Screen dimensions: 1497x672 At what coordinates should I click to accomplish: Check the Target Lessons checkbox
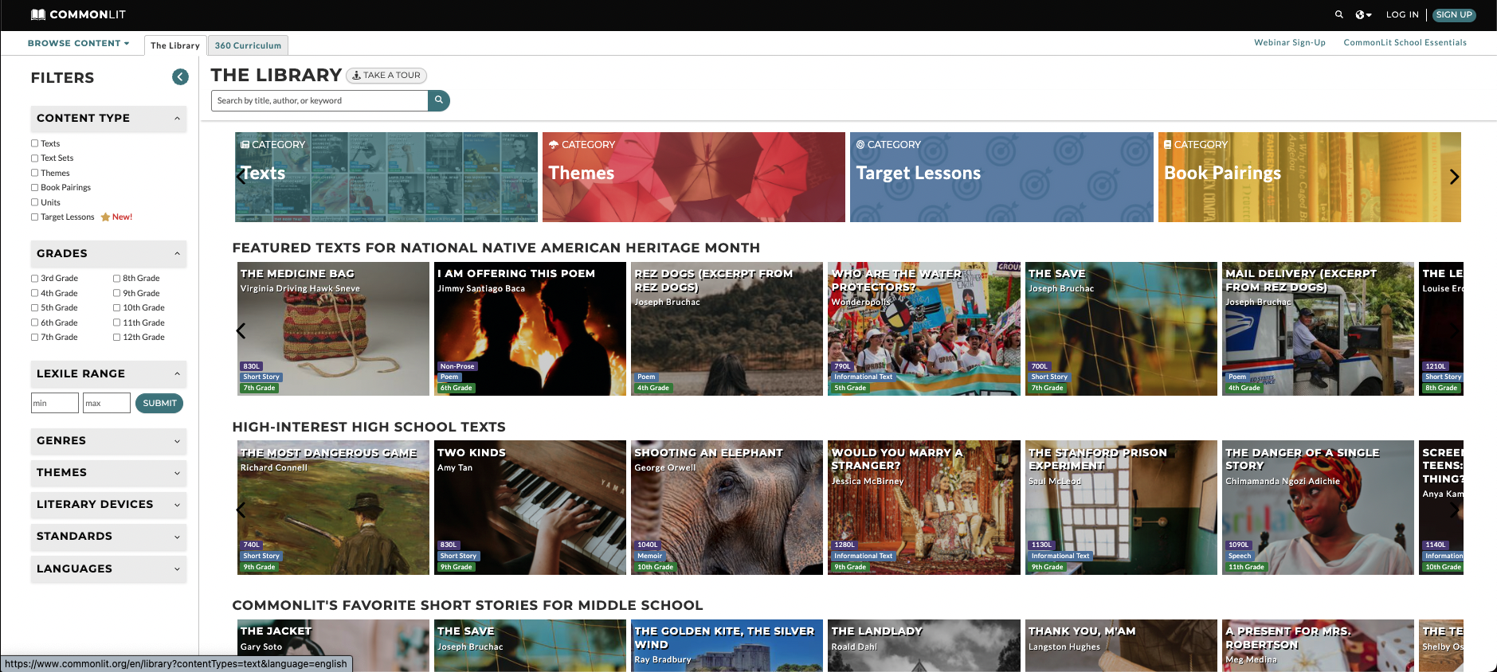click(x=34, y=217)
